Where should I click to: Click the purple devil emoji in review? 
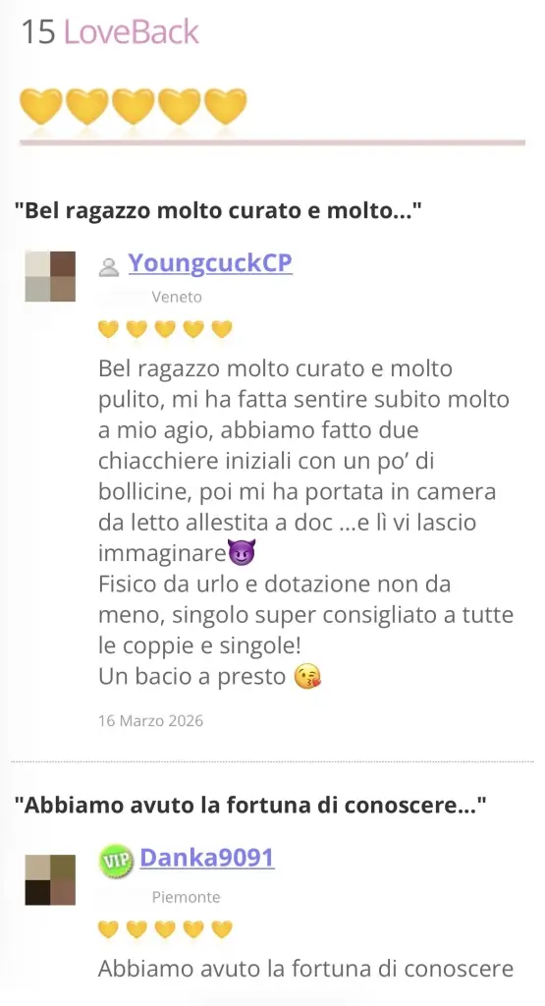(x=242, y=552)
